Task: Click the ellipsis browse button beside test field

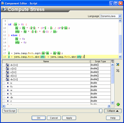Action: (x=101, y=111)
